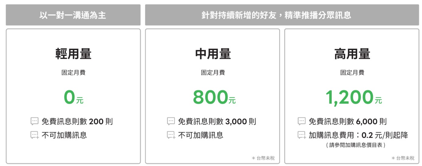
Task: Click the message bubble icon beside 免費訊息則數 3,000 則
Action: pyautogui.click(x=171, y=121)
